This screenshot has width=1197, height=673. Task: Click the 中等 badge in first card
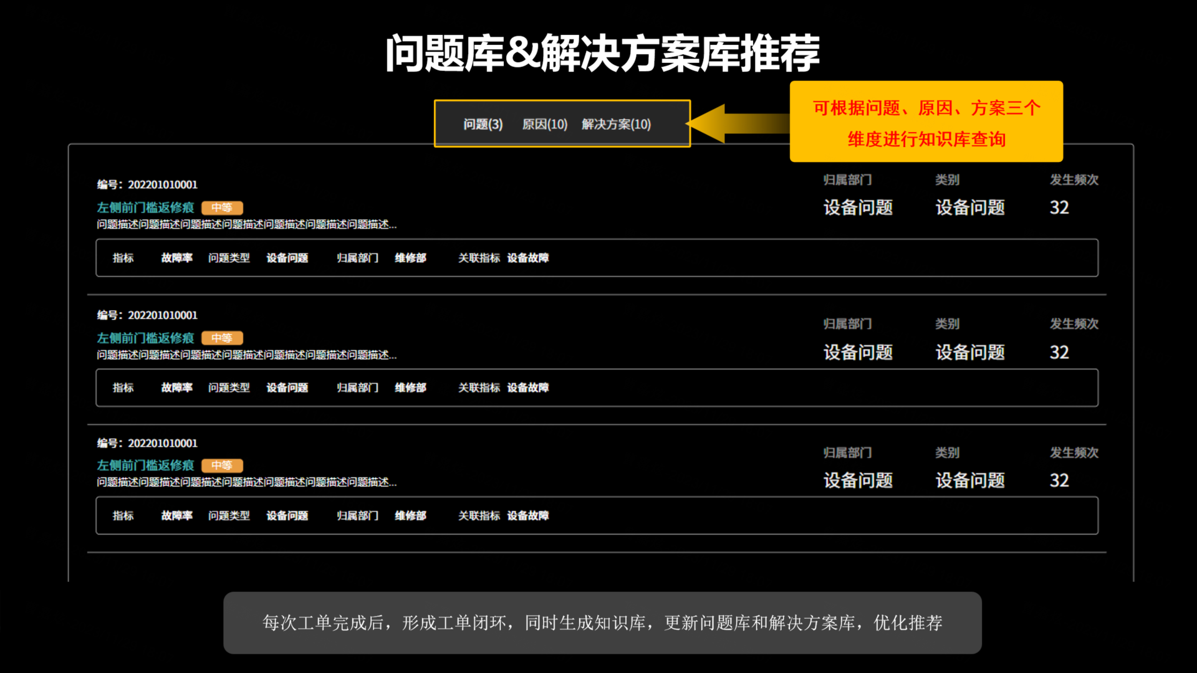[x=222, y=208]
